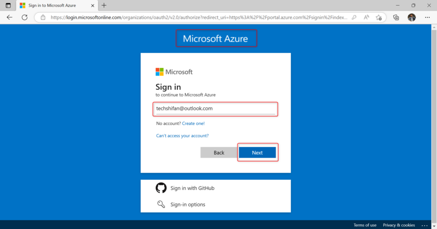Viewport: 437px width, 229px height.
Task: Click the Next button
Action: point(257,152)
